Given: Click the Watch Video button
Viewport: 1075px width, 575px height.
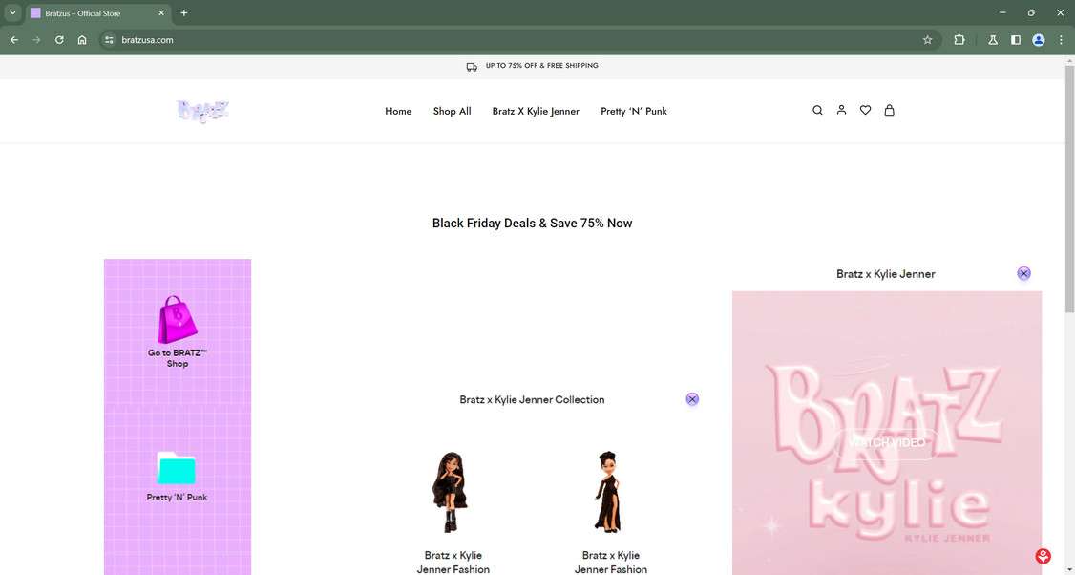Looking at the screenshot, I should click(887, 442).
